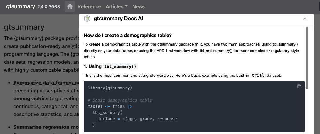The height and width of the screenshot is (134, 320).
Task: Click the gtsummary Docs AI hexagon logo
Action: click(x=87, y=19)
